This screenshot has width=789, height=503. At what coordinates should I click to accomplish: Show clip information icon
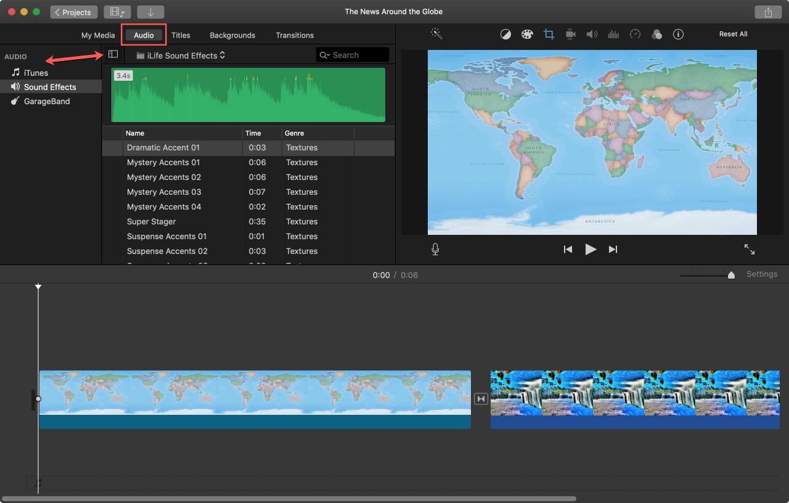(x=678, y=35)
